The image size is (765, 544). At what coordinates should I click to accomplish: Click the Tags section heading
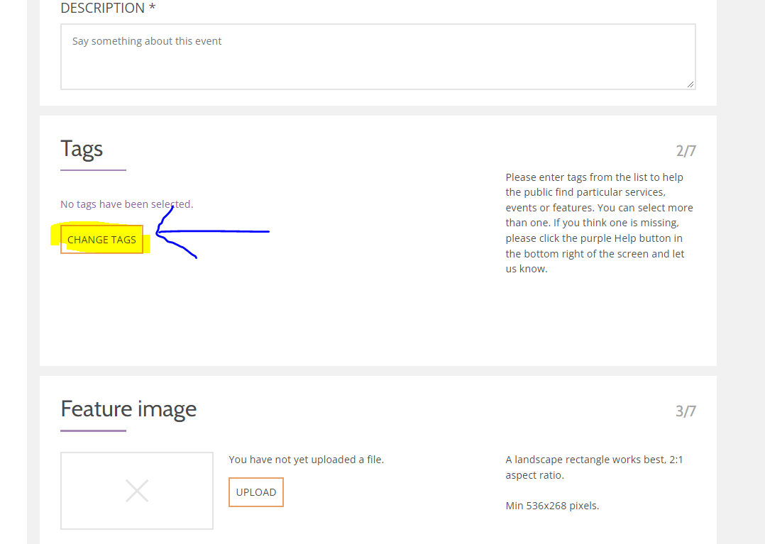coord(82,149)
